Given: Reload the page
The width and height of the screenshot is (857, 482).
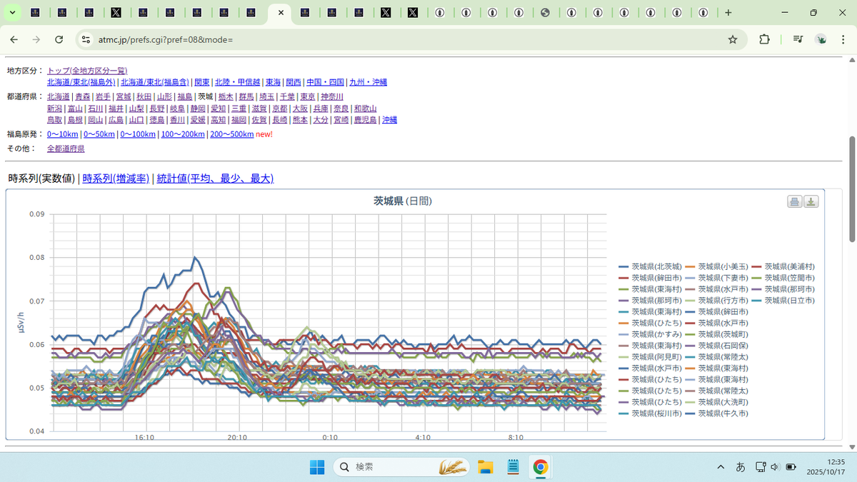Looking at the screenshot, I should [59, 39].
